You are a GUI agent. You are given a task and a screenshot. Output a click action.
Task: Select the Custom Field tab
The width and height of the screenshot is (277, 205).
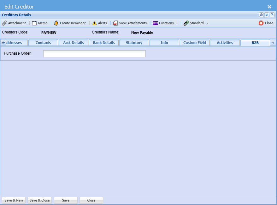tap(194, 43)
